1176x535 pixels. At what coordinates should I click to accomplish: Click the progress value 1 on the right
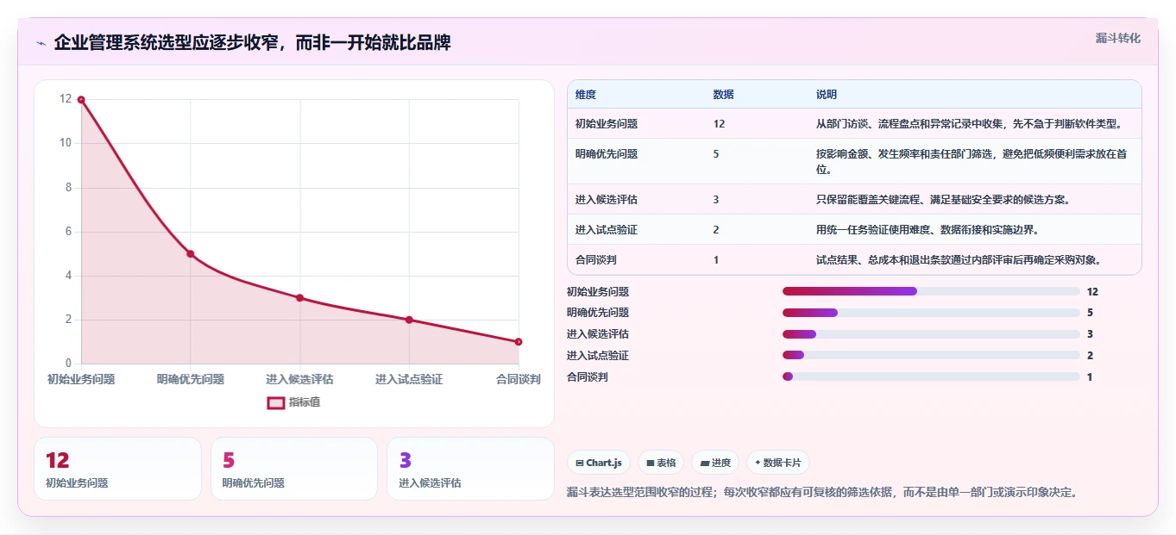point(1090,377)
